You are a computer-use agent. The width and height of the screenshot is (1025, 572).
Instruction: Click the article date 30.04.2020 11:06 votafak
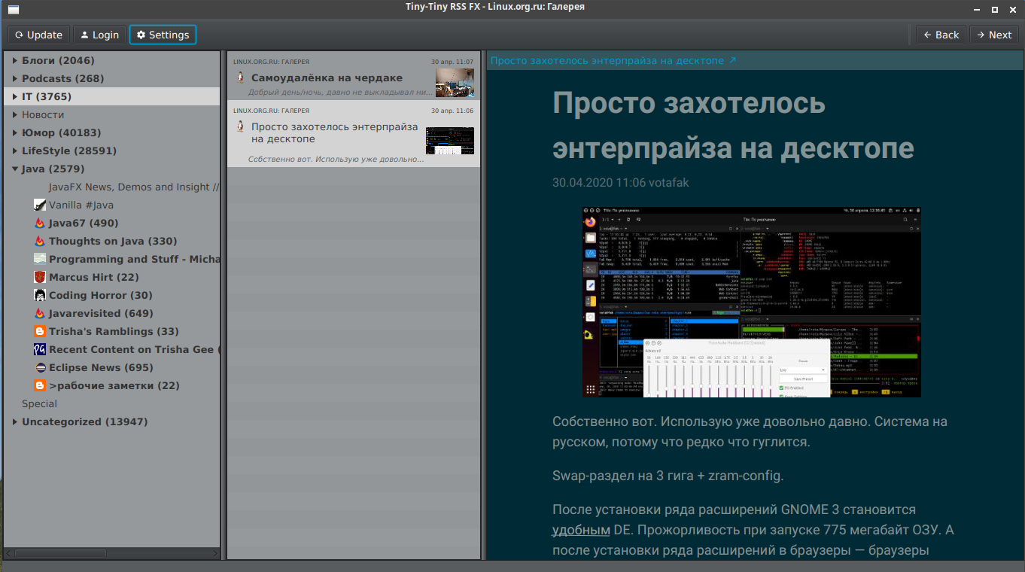620,182
